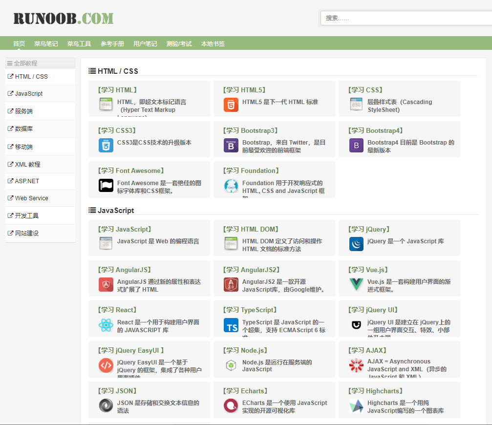This screenshot has width=492, height=425.
Task: Open the 【学习 AJAX】 title link
Action: [x=367, y=350]
